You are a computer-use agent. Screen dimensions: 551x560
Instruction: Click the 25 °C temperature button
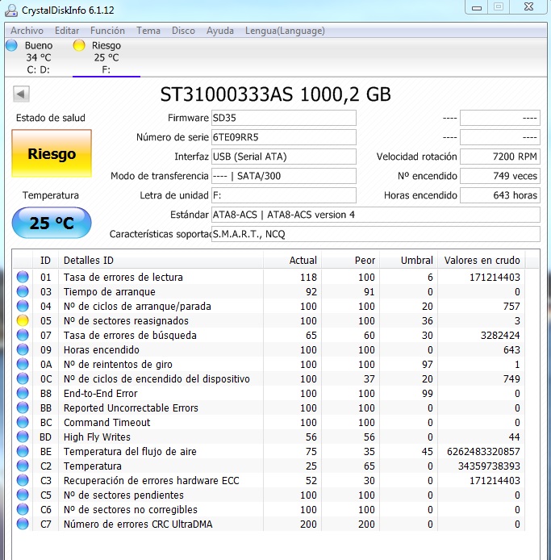click(x=52, y=223)
